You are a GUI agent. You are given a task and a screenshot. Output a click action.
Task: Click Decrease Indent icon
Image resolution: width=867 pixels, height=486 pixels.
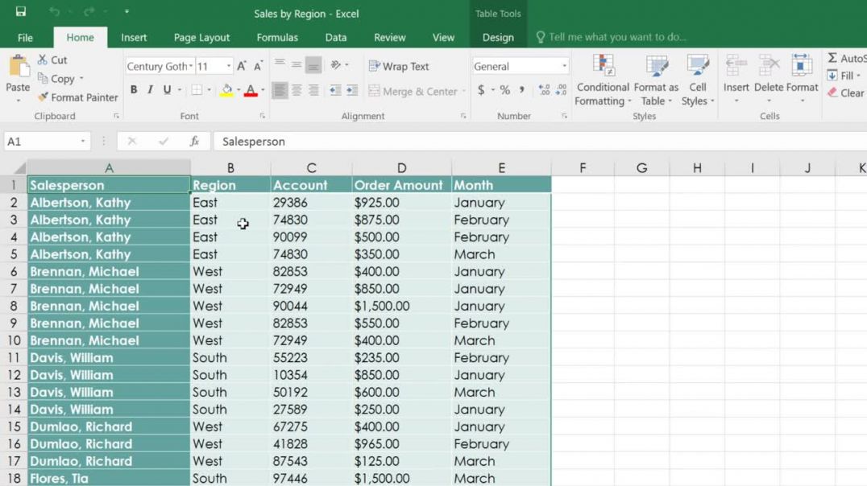[335, 90]
